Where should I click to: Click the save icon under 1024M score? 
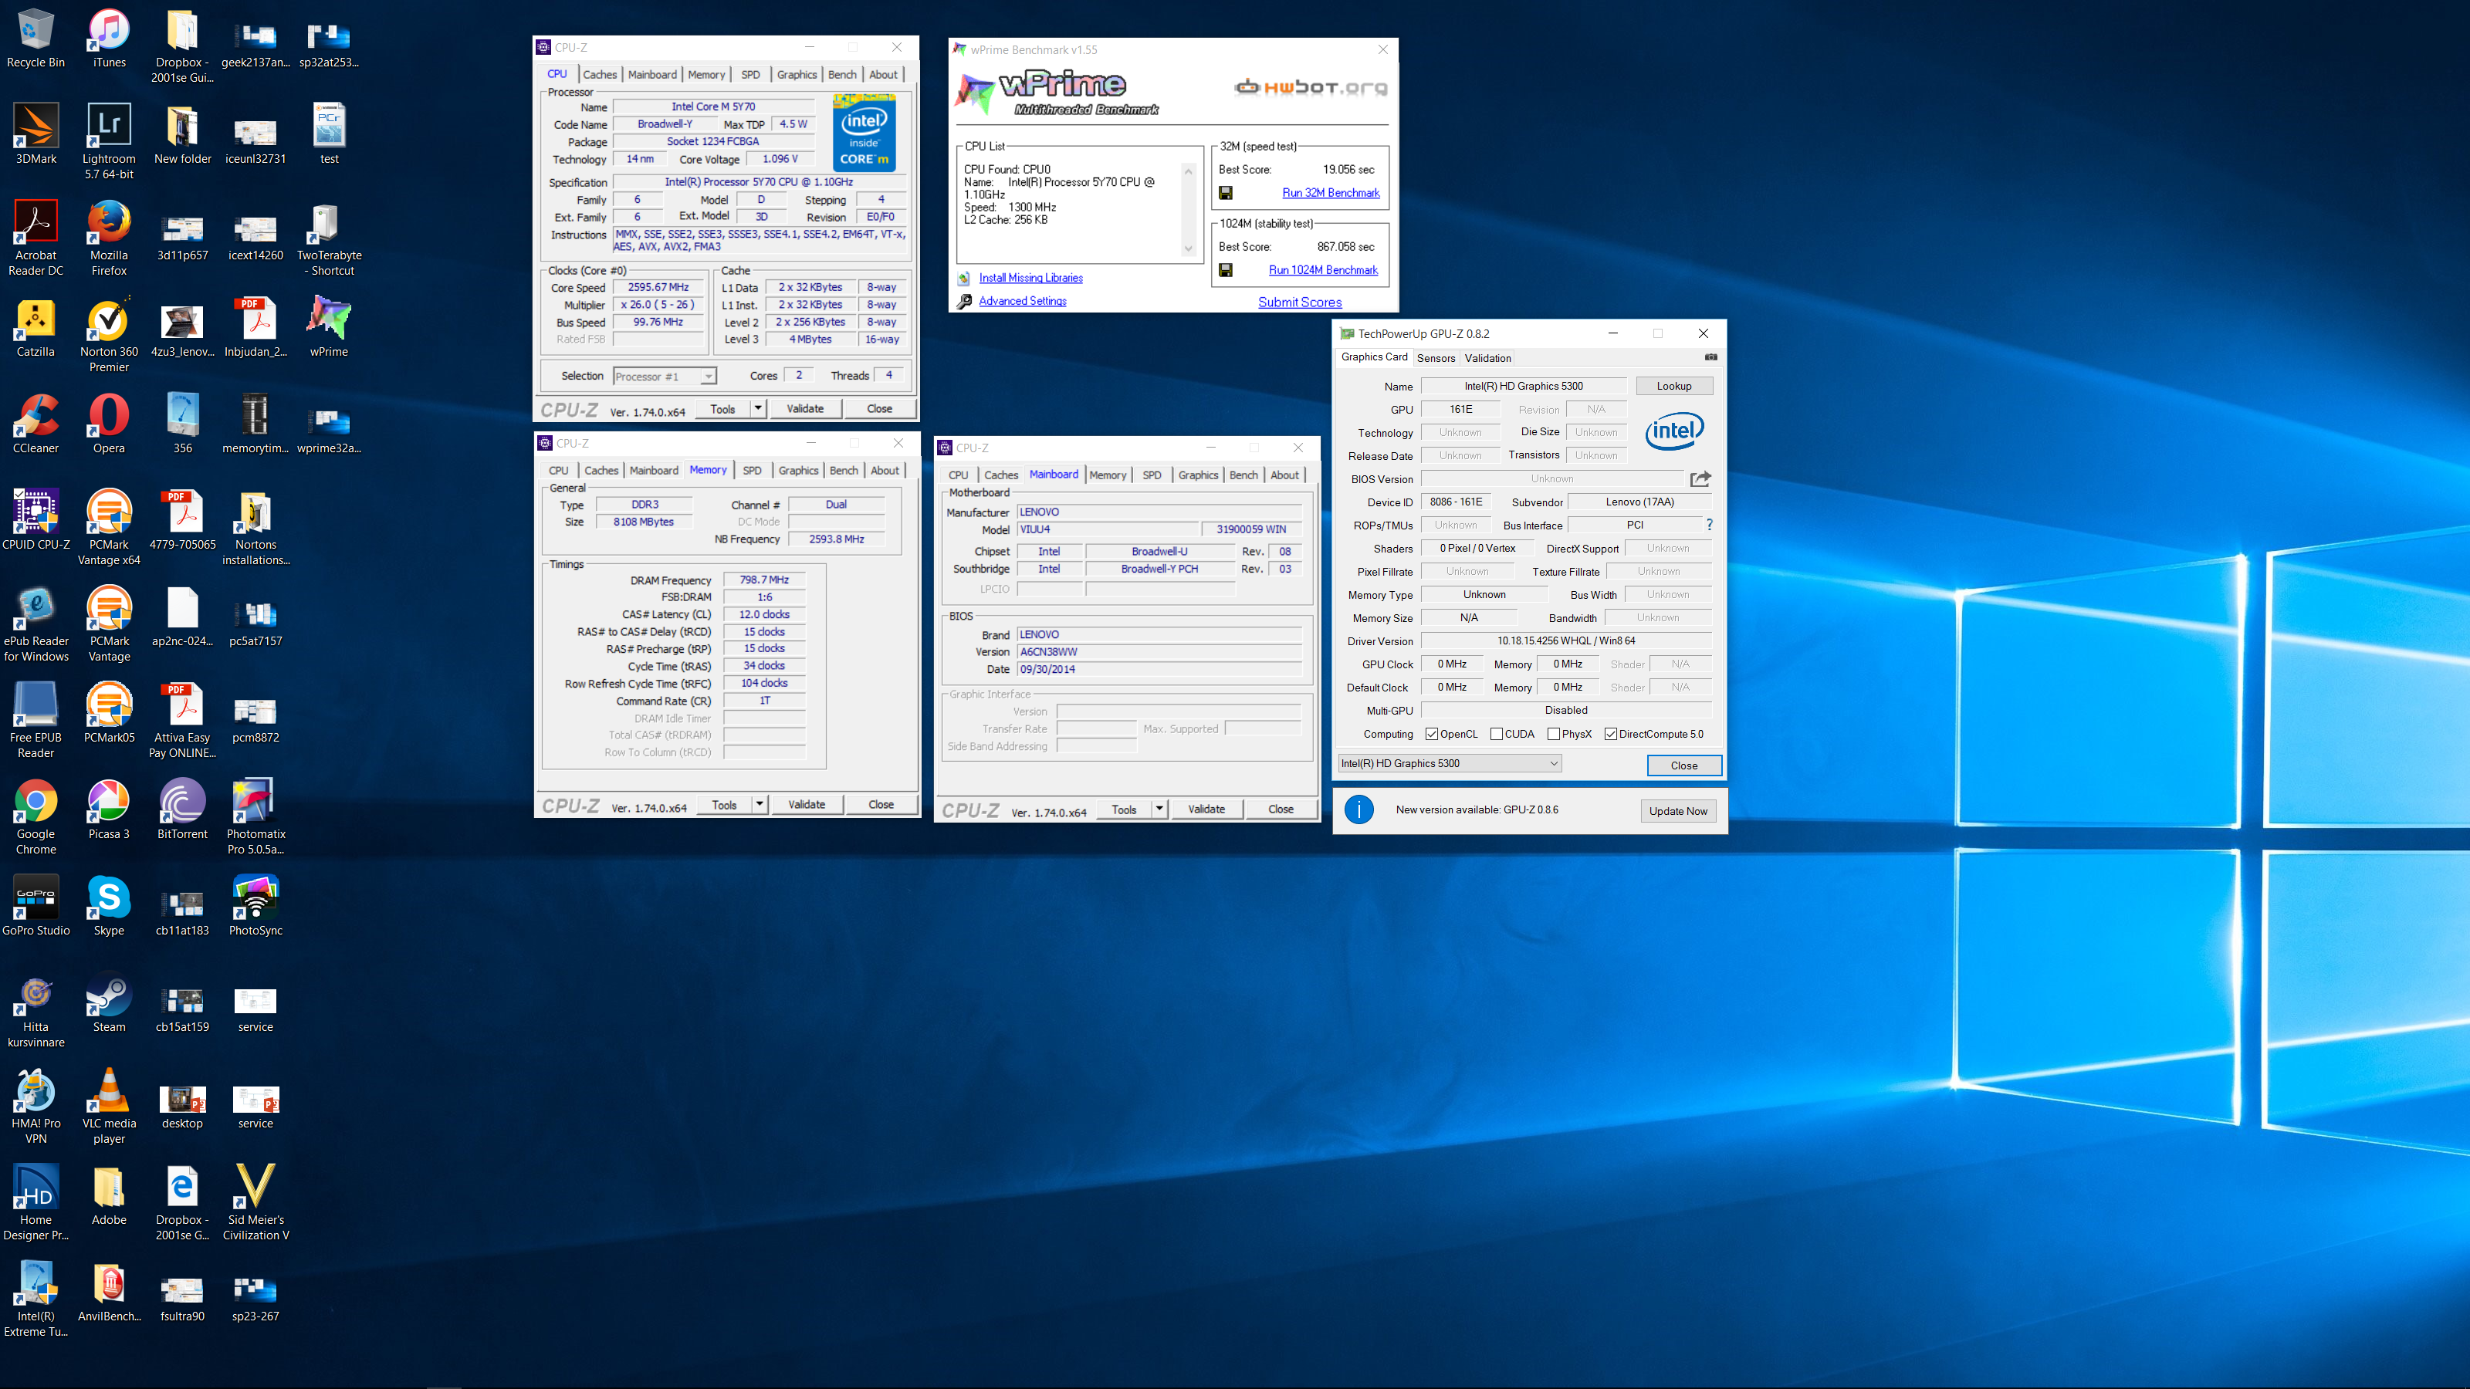tap(1226, 270)
